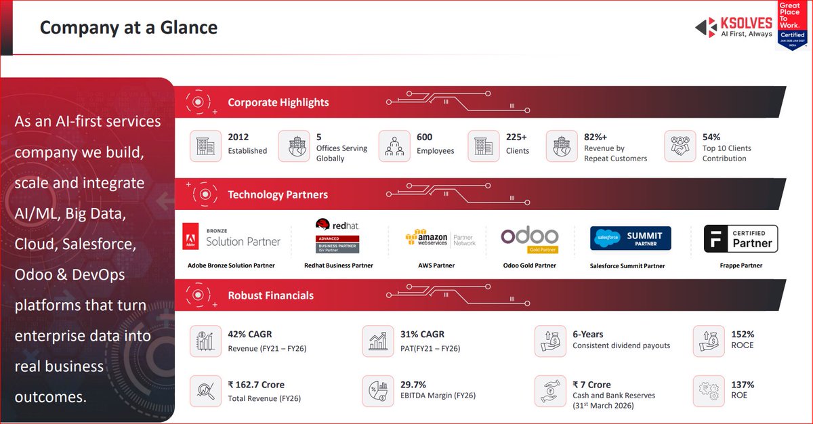The image size is (813, 424).
Task: Select the Company at a Glance title
Action: pos(129,28)
